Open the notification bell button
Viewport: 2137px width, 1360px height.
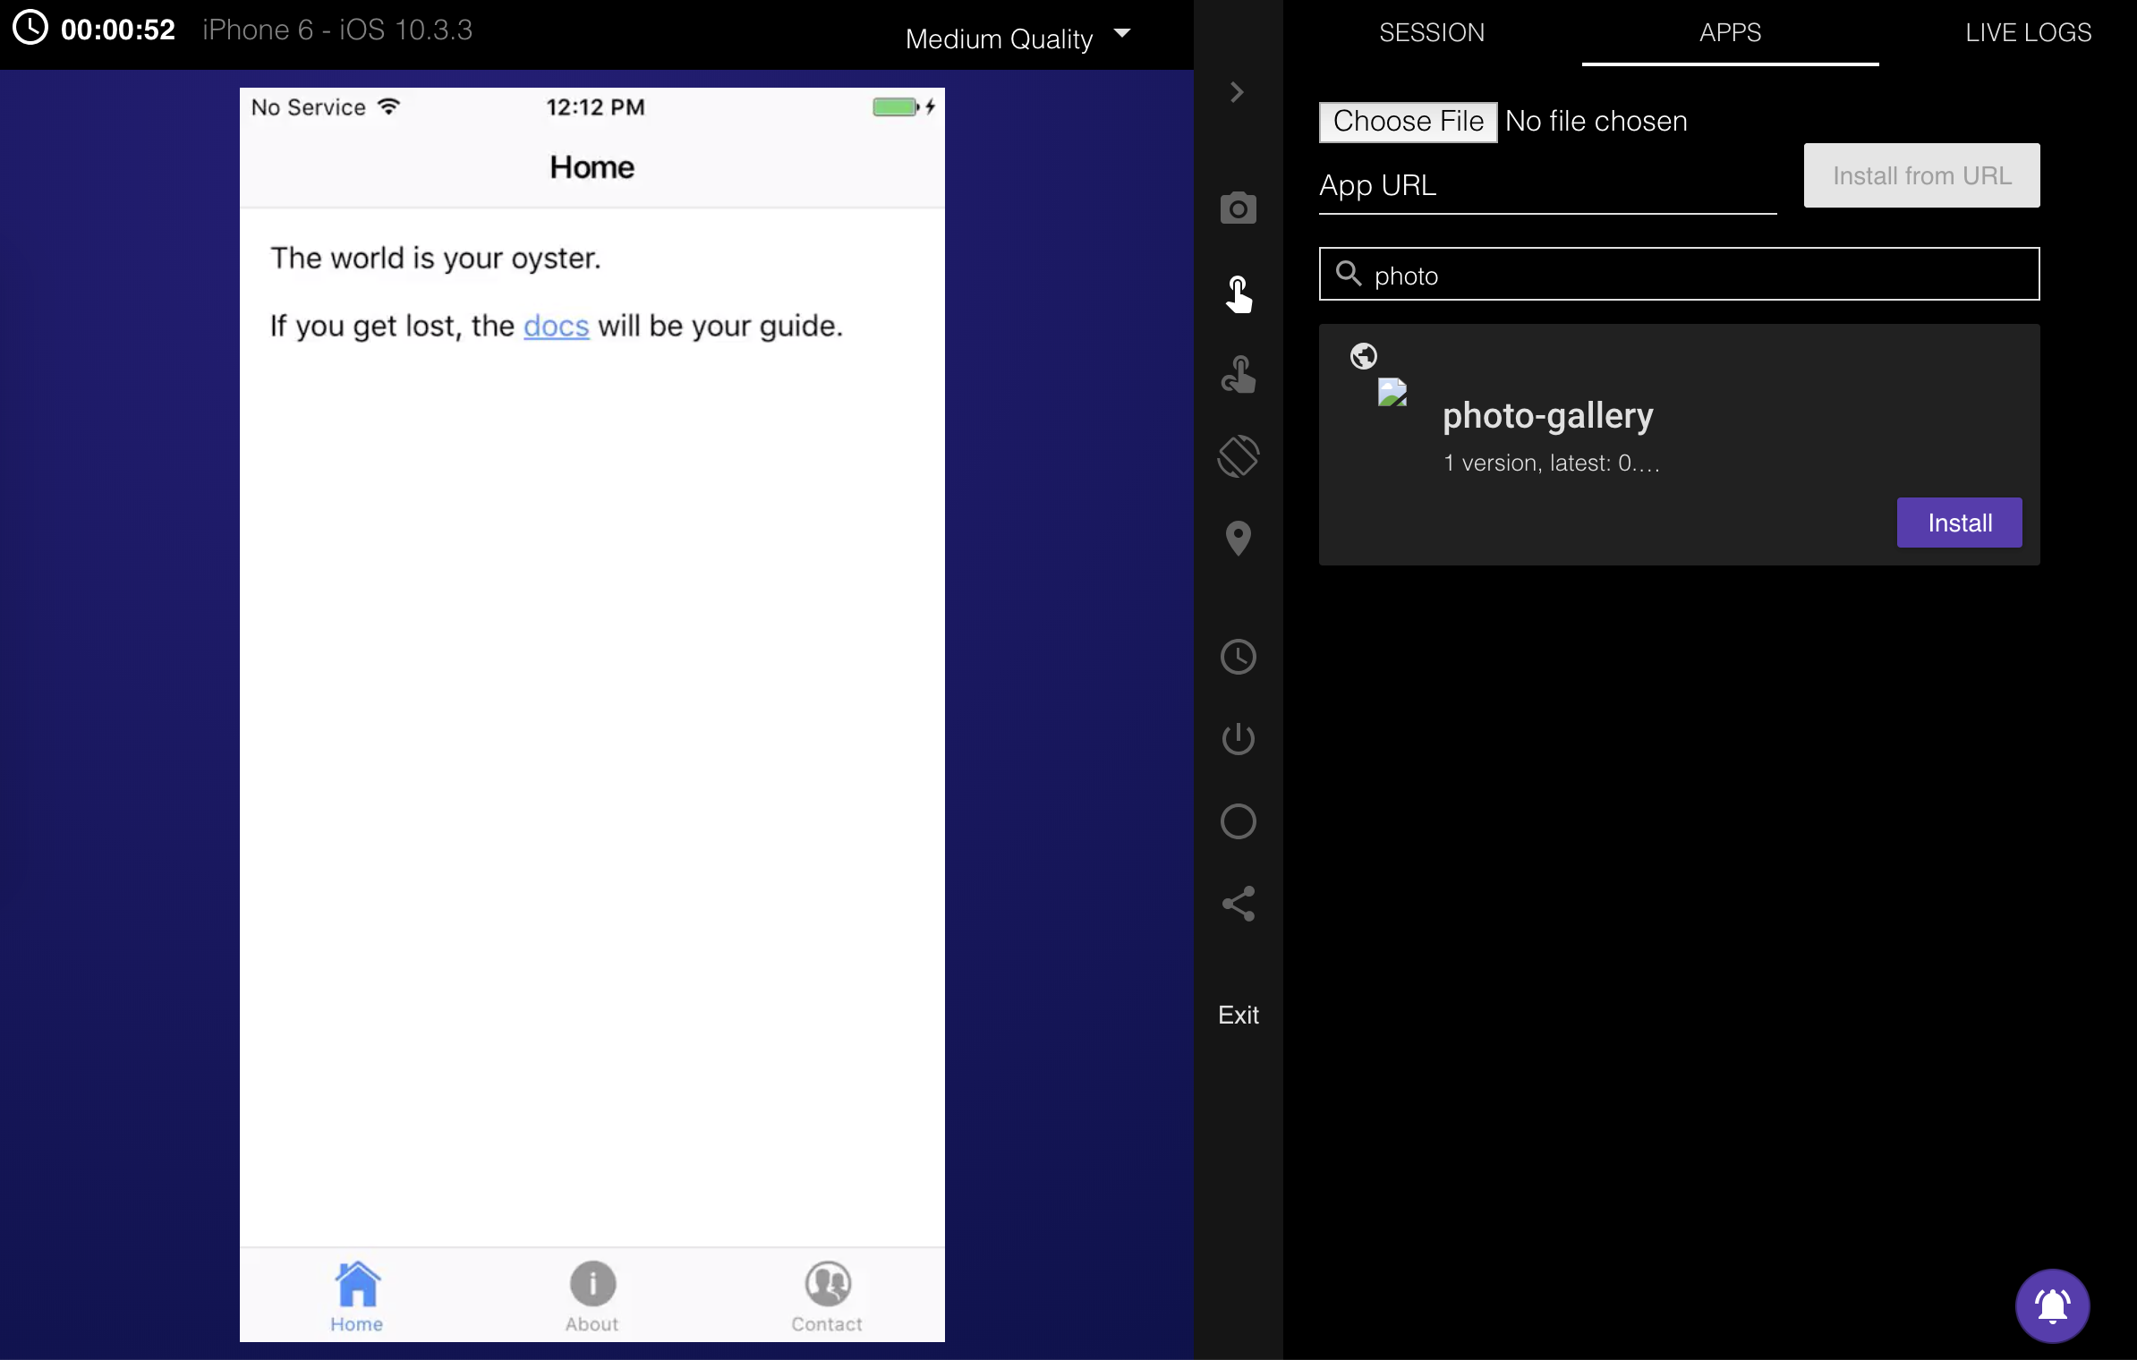[2051, 1305]
